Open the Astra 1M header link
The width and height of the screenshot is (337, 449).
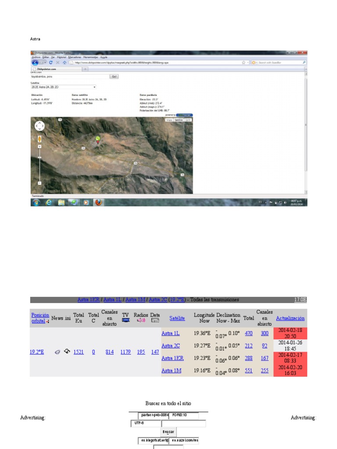click(x=135, y=299)
